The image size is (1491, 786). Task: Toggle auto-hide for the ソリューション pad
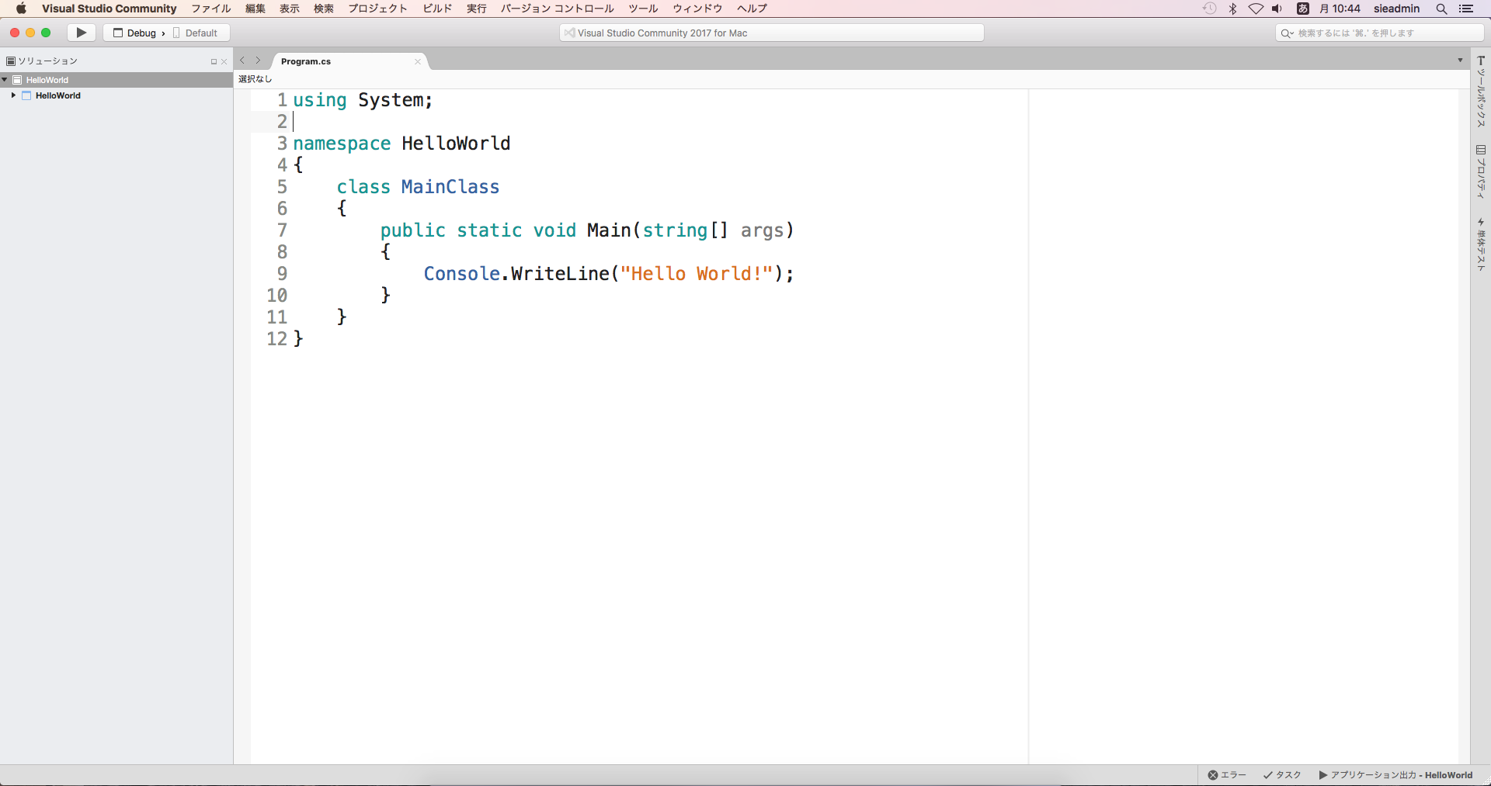(214, 61)
